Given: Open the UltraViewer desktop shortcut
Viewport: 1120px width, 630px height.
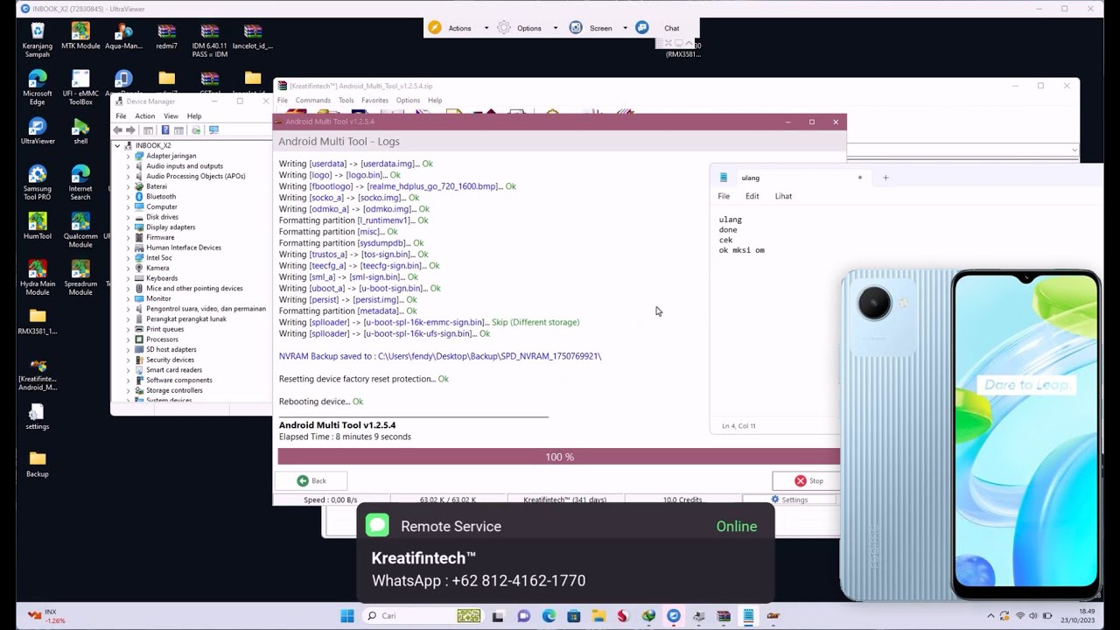Looking at the screenshot, I should click(38, 131).
